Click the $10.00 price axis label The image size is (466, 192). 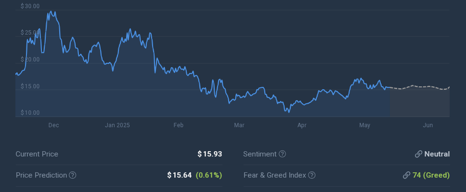click(30, 113)
